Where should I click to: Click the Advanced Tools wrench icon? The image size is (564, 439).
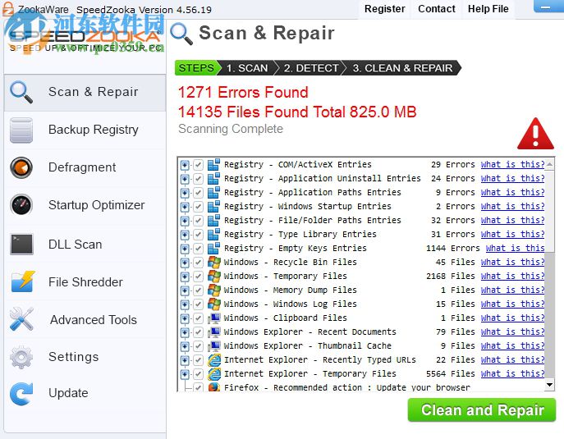tap(21, 319)
